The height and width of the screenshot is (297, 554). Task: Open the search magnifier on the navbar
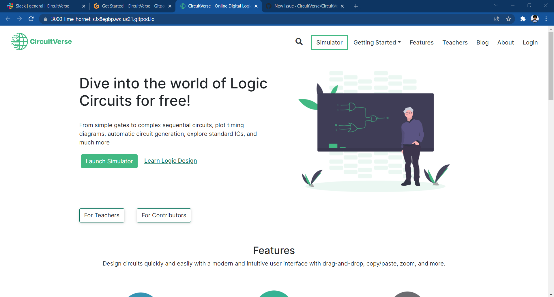tap(299, 42)
